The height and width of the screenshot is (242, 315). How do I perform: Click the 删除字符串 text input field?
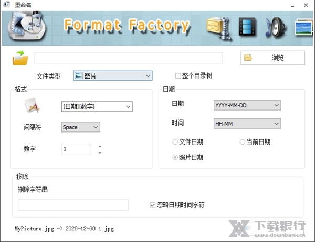73,205
